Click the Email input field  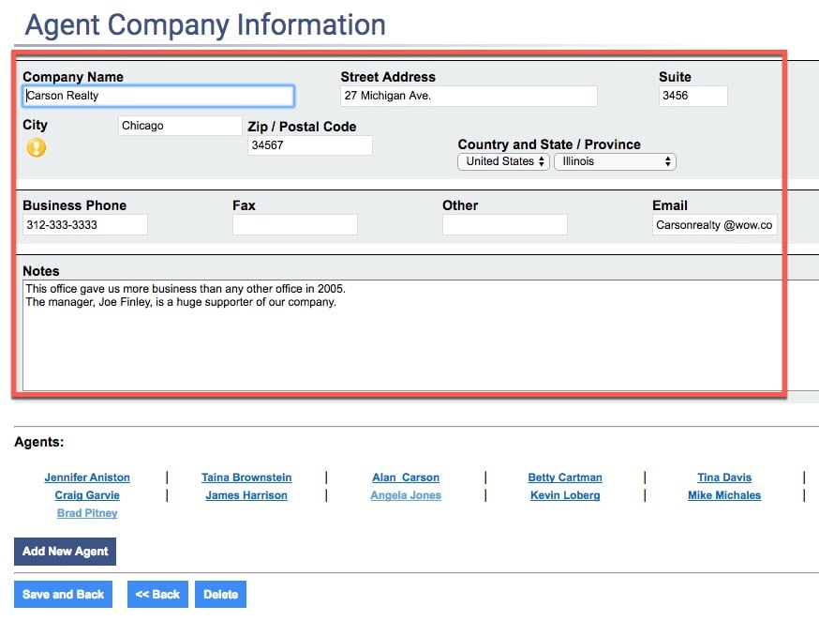click(714, 225)
